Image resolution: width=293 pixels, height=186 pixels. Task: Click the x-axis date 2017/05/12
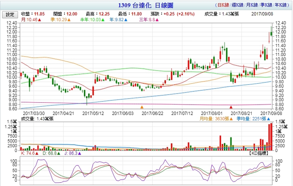coord(93,113)
